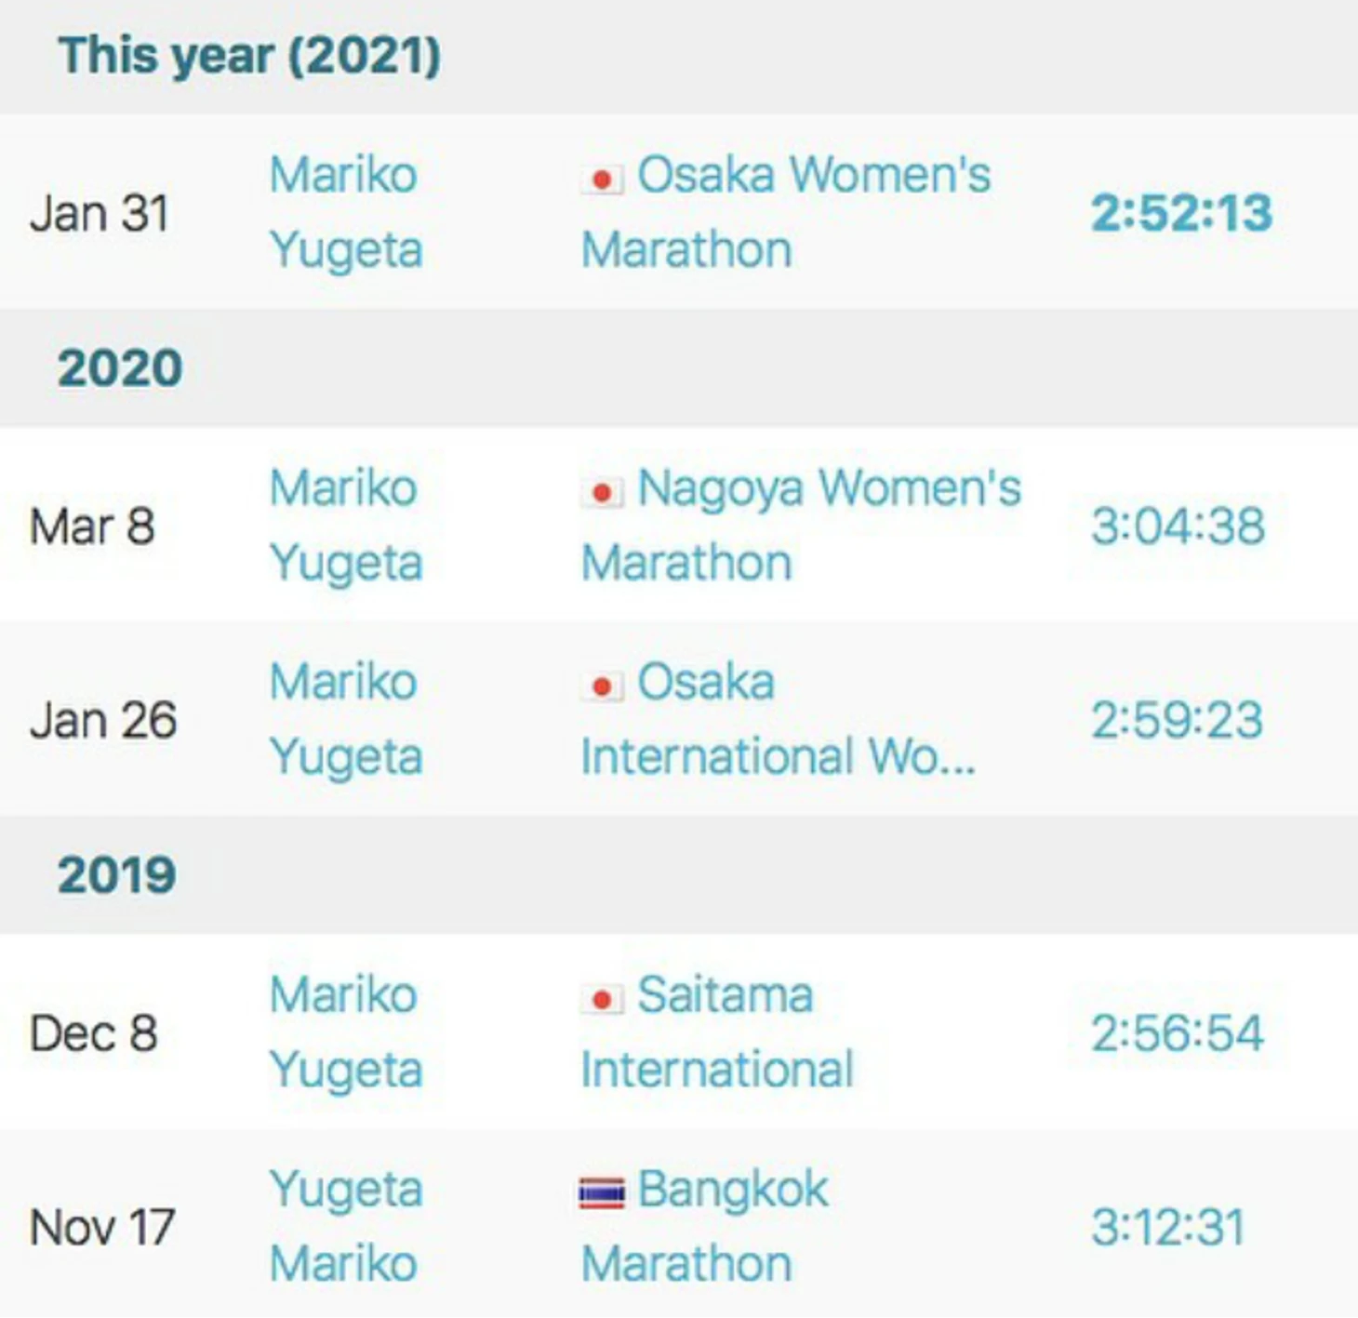This screenshot has height=1318, width=1358.
Task: Open the 3:04:38 result time
Action: (1178, 526)
